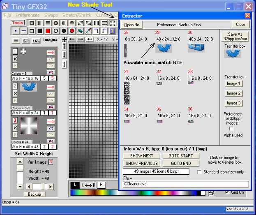This screenshot has width=256, height=215.
Task: Click the height scrollbar up arrow
Action: coord(20,162)
